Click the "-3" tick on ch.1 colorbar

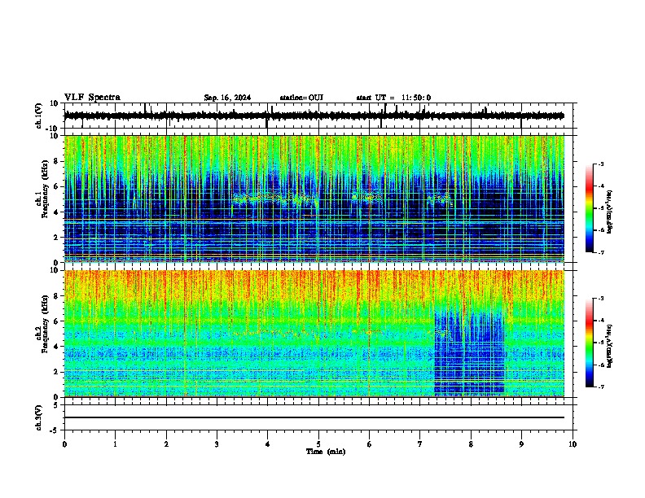click(x=600, y=164)
